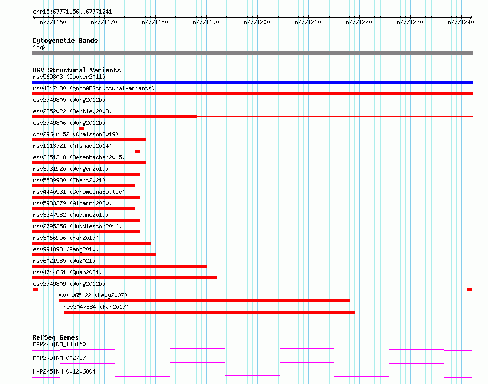This screenshot has height=384, width=488.
Task: Click the small red block of nsv1113721
Action: coord(138,151)
